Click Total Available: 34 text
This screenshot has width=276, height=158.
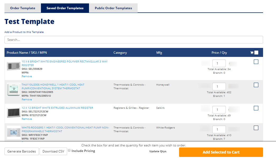tap(219, 69)
